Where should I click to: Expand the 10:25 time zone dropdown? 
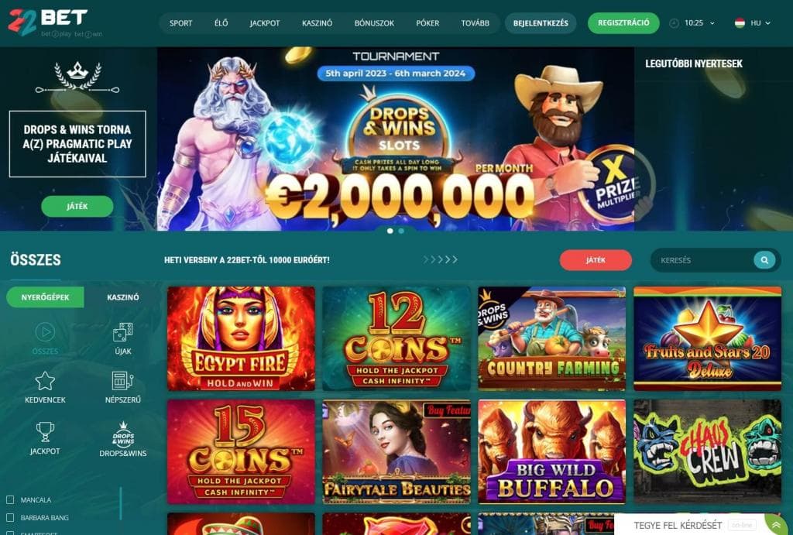(692, 22)
